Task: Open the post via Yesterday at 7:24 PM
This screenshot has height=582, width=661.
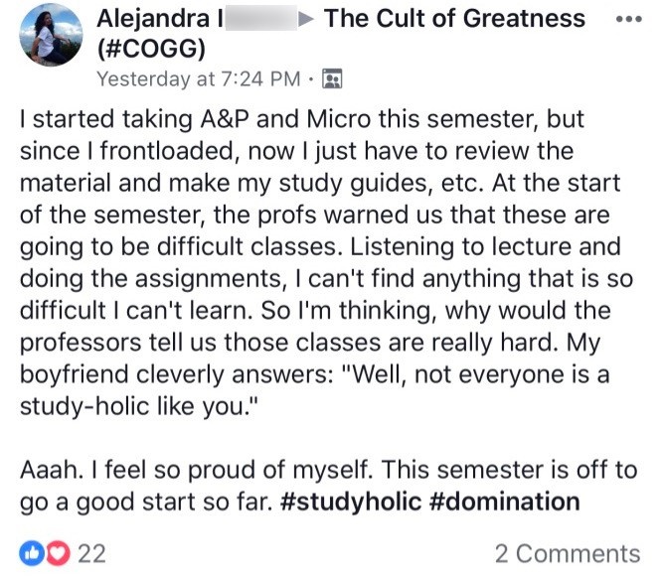Action: tap(198, 78)
